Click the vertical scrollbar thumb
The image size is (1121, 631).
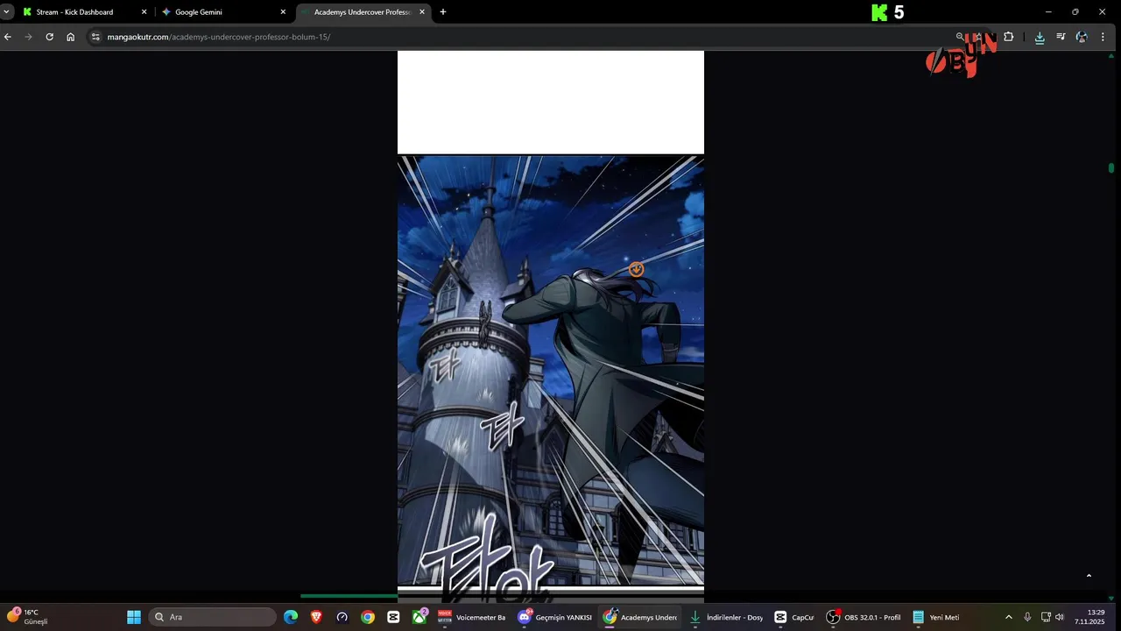click(1111, 167)
